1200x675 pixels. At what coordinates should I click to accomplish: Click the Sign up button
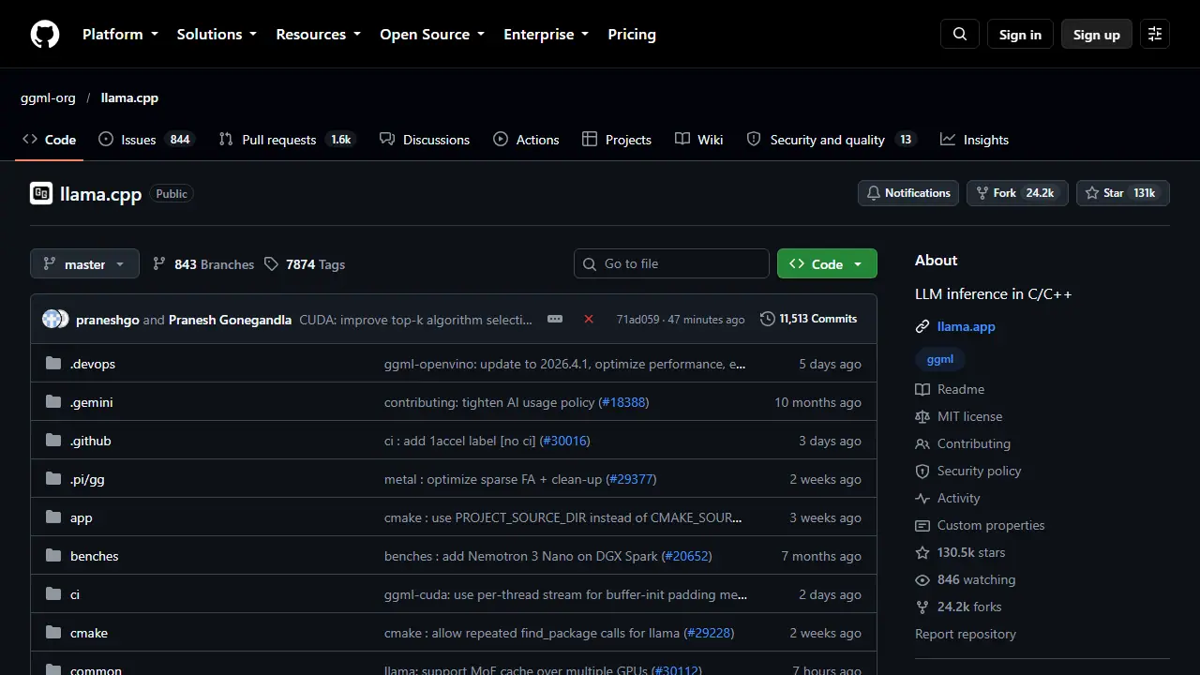[x=1097, y=35]
